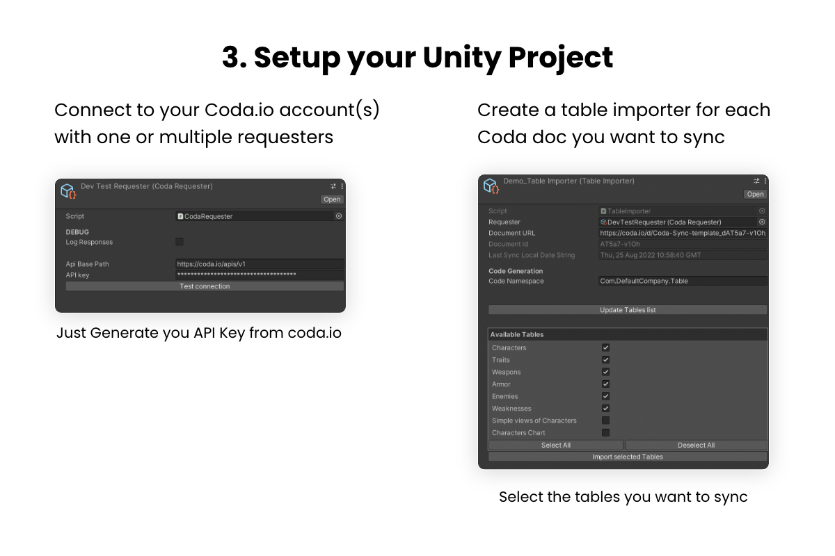This screenshot has width=835, height=556.
Task: Open object picker for Requester field
Action: click(762, 222)
